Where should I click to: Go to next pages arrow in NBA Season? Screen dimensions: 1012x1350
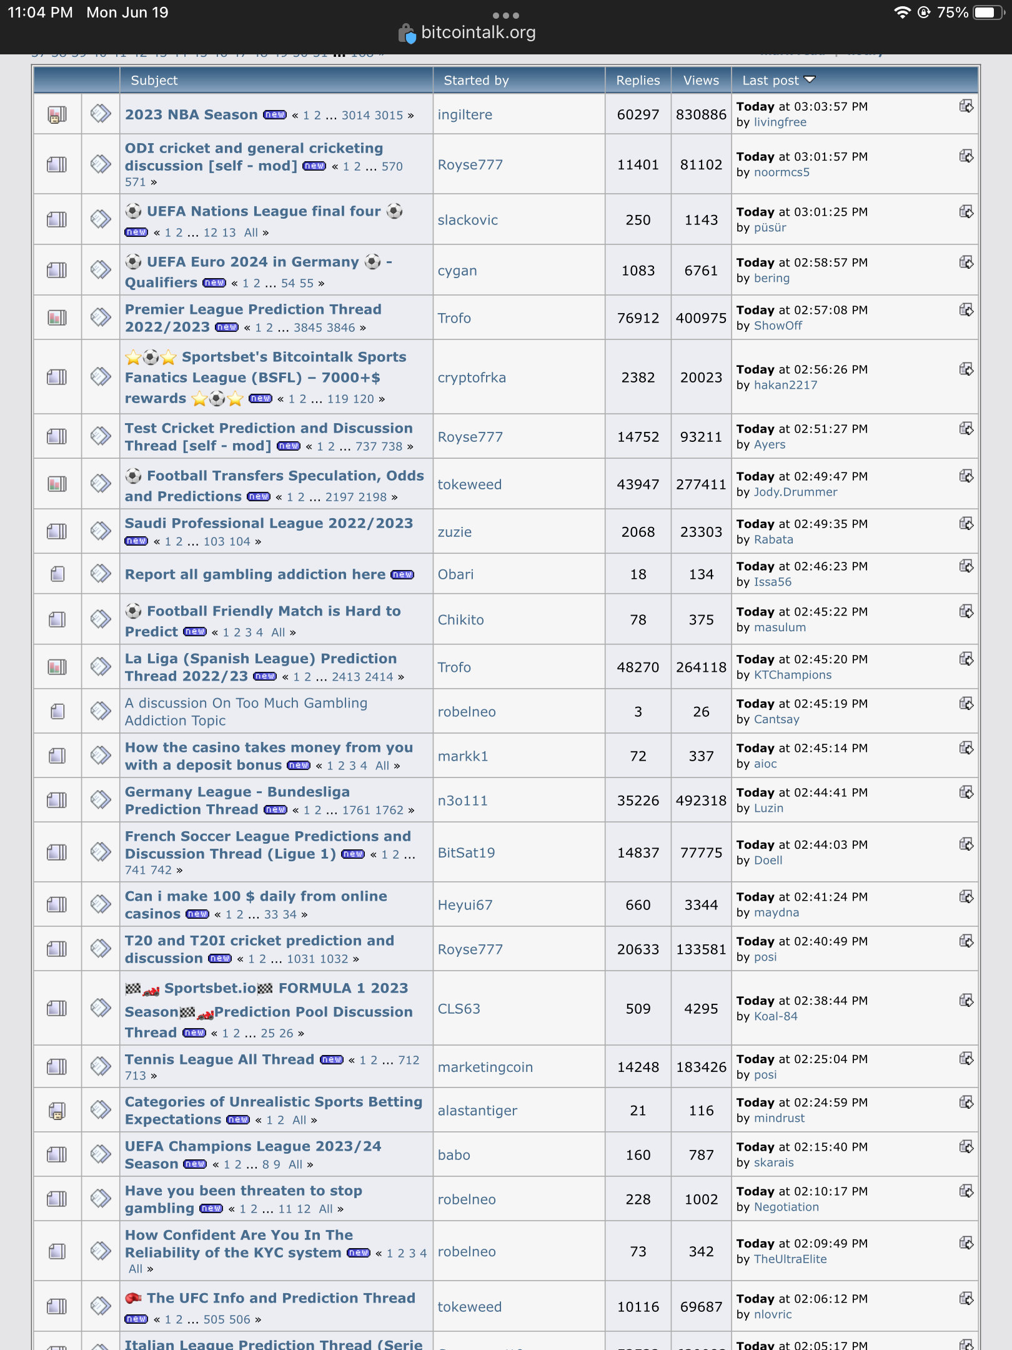410,116
